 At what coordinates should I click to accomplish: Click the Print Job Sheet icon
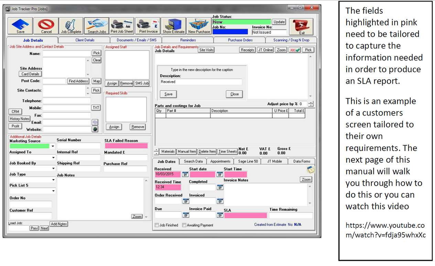[x=122, y=26]
